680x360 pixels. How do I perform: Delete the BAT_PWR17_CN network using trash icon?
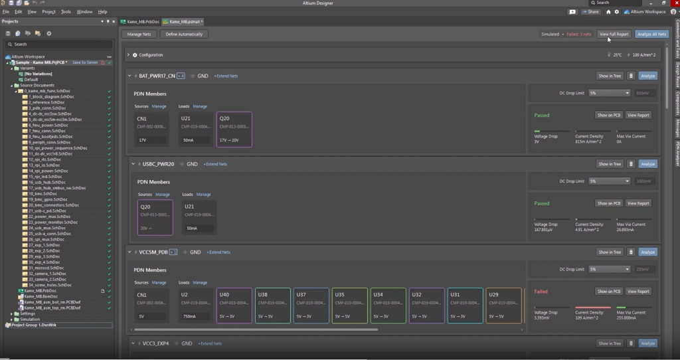click(631, 76)
